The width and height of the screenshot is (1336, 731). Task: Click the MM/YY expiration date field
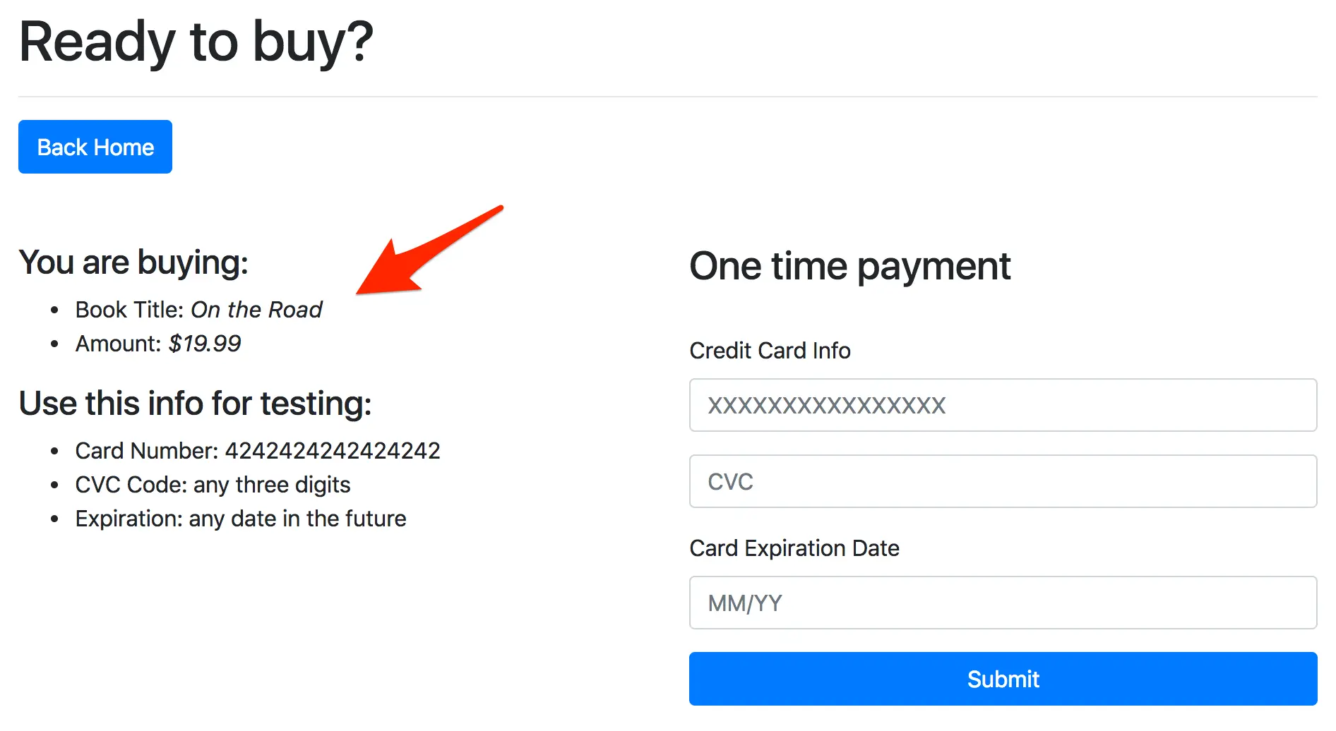pos(1003,603)
